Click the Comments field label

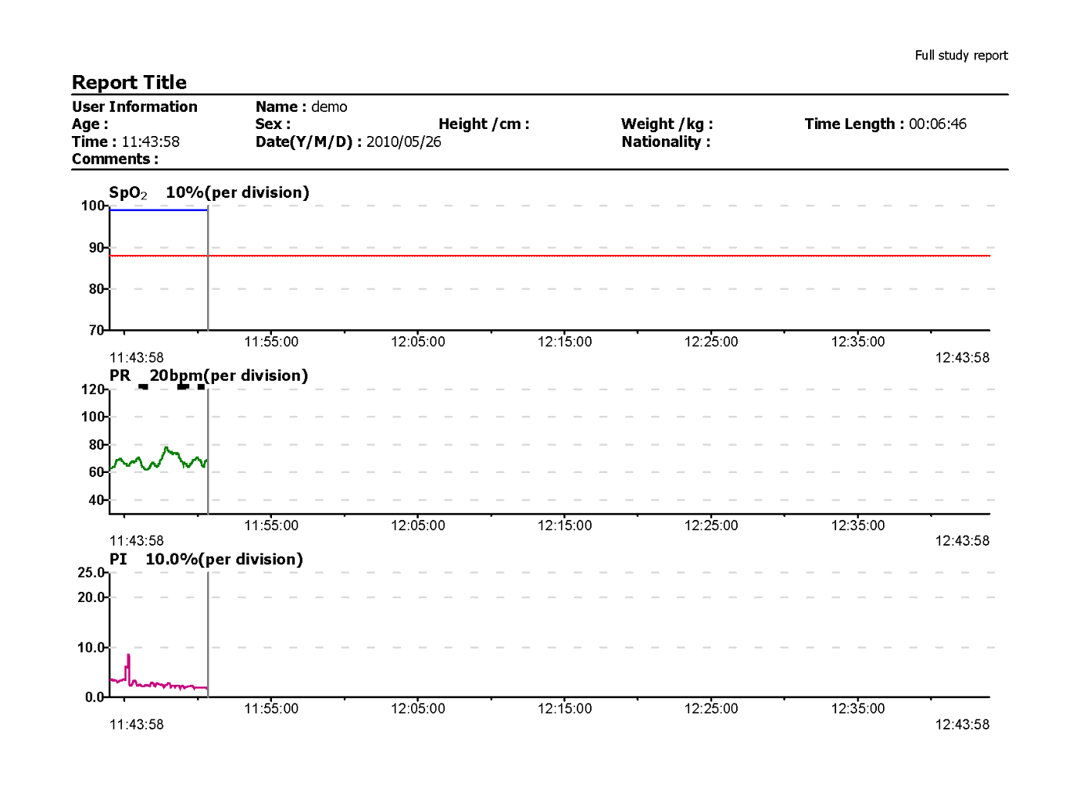[x=115, y=159]
